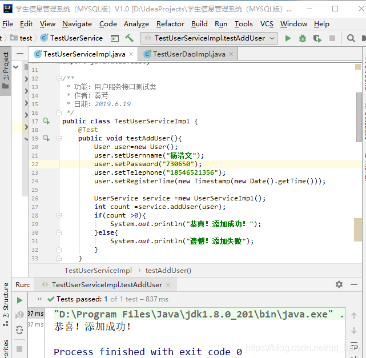Open the Navigate menu
The height and width of the screenshot is (358, 366).
(77, 24)
